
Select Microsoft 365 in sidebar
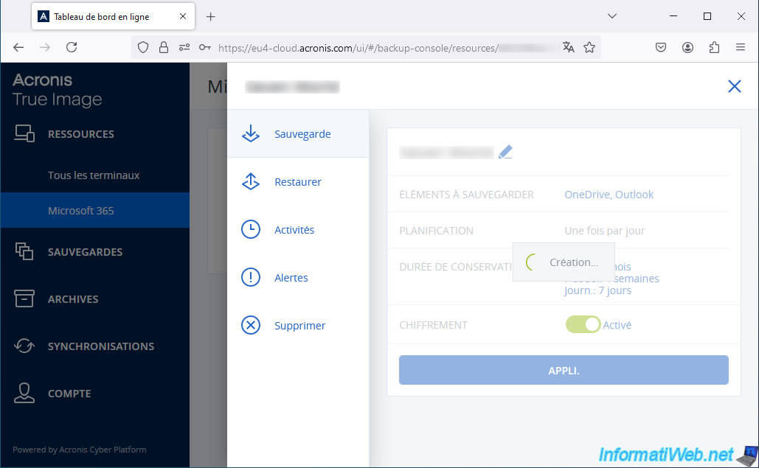tap(95, 210)
